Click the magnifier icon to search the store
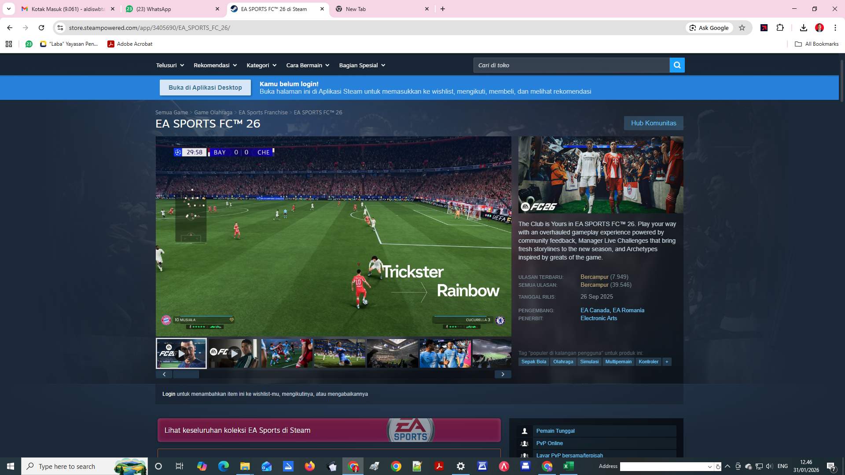Image resolution: width=845 pixels, height=475 pixels. [x=677, y=65]
